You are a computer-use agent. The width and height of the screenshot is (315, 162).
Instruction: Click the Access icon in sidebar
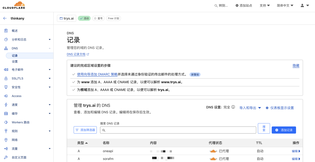(x=6, y=96)
